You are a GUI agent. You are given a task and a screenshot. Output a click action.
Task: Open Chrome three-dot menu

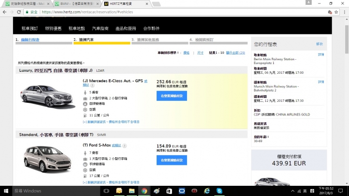(x=344, y=12)
